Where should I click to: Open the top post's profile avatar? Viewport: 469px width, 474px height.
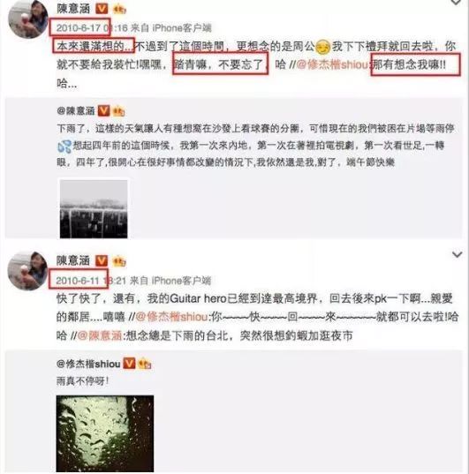pyautogui.click(x=28, y=19)
